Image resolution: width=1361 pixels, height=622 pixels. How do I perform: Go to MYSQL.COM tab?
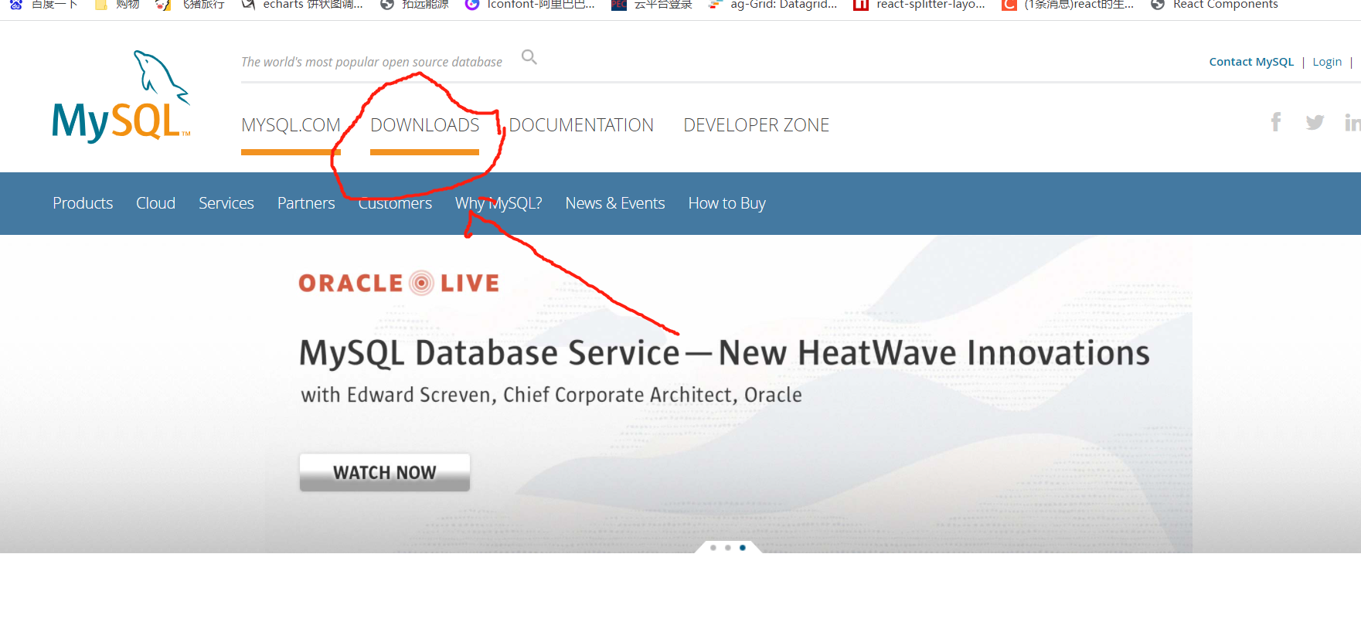[x=291, y=125]
